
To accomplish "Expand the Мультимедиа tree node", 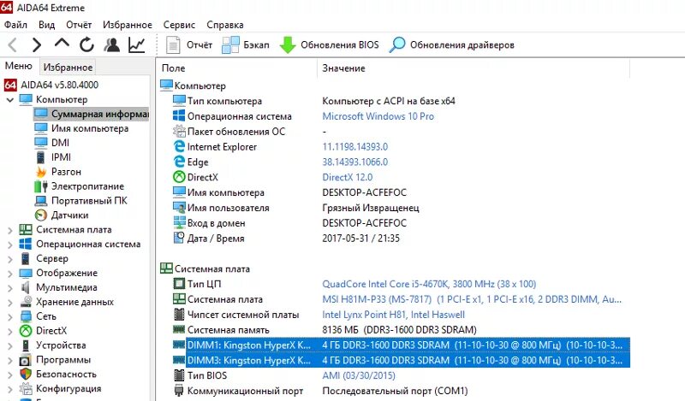I will 10,287.
